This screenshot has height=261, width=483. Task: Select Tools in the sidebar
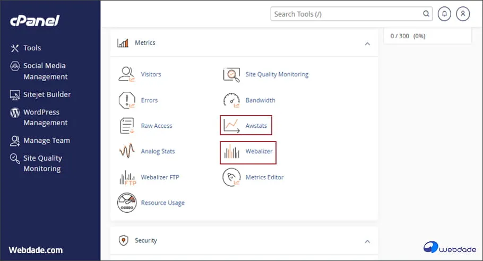coord(32,48)
